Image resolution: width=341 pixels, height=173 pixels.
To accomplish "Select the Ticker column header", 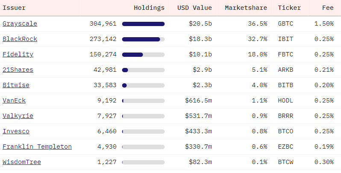I will click(x=289, y=8).
